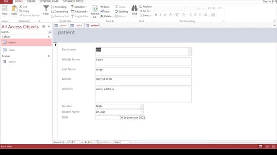The height and width of the screenshot is (155, 277).
Task: Collapse the Forms group
Action: [49, 56]
